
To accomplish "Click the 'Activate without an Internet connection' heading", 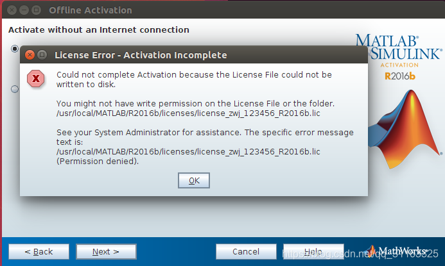I will click(x=98, y=29).
